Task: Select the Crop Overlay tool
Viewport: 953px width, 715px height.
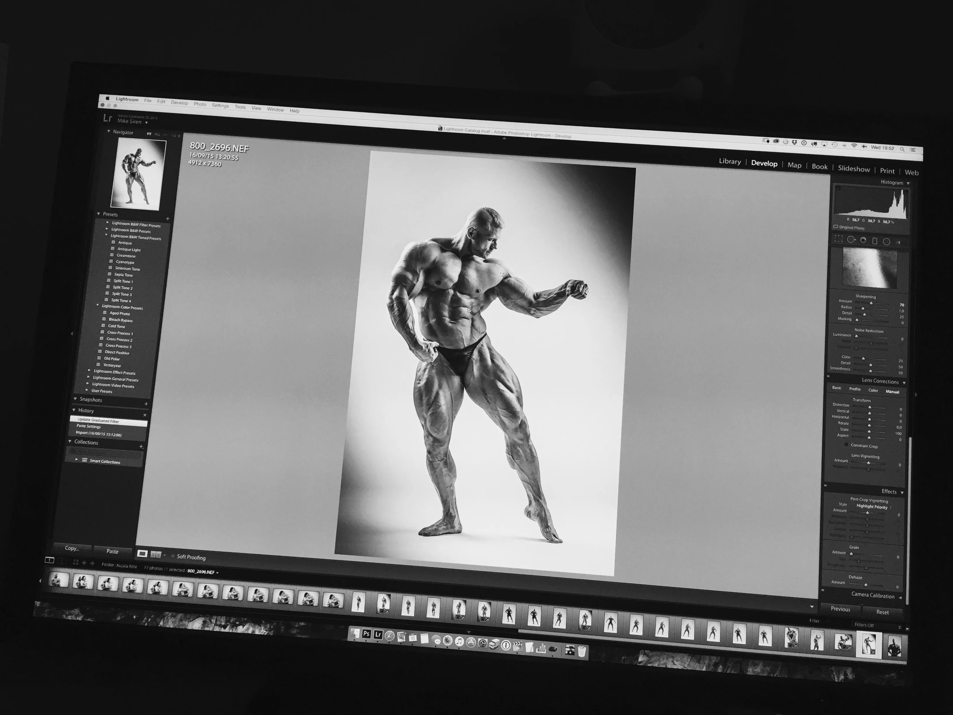Action: point(838,239)
